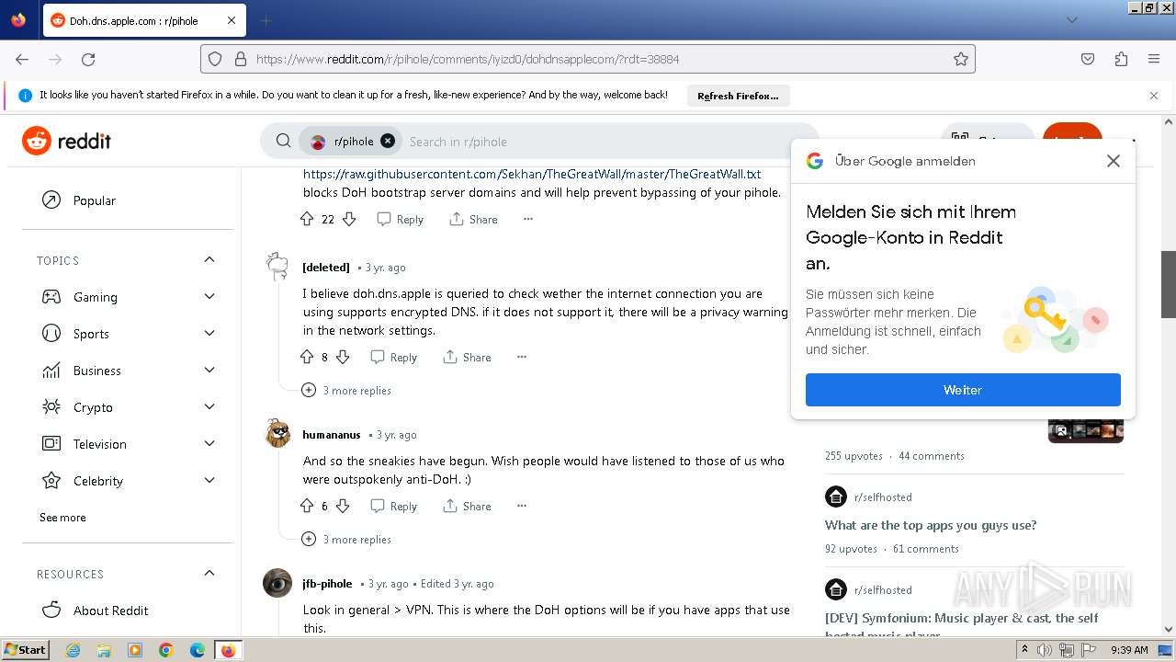Upvote the comment with 22 points
This screenshot has height=662, width=1176.
tap(307, 219)
